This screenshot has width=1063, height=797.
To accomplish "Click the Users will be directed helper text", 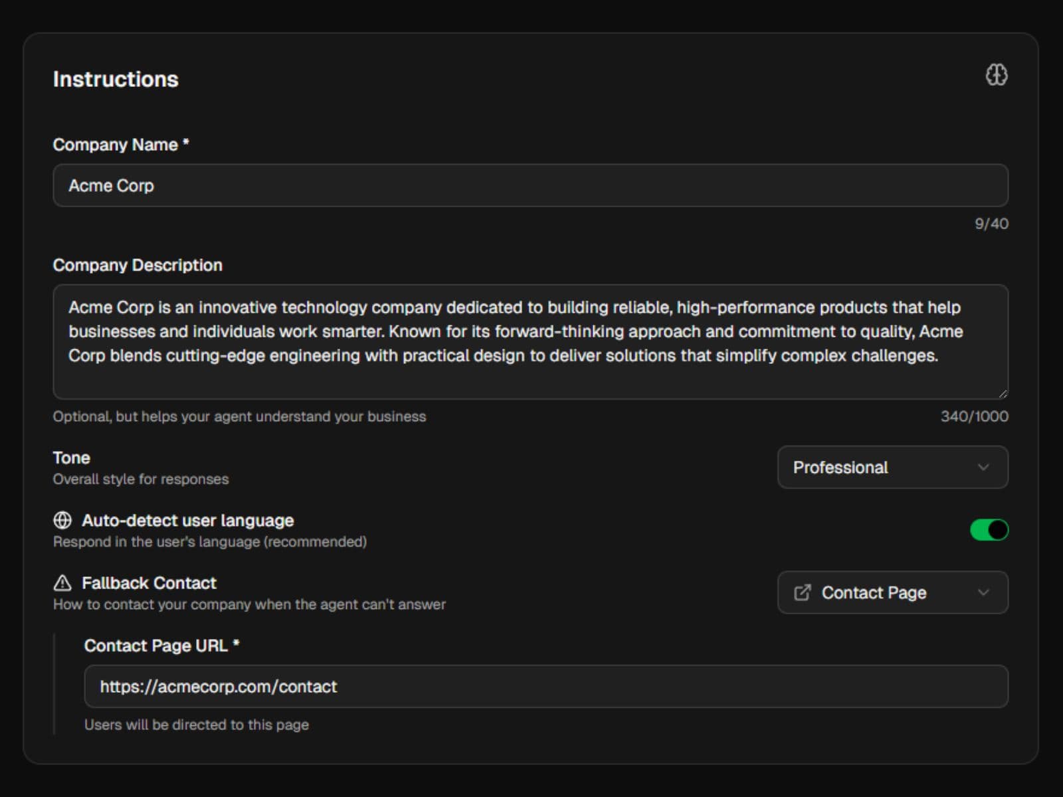I will (x=197, y=725).
